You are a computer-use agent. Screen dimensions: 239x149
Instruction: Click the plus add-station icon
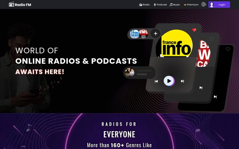(155, 33)
